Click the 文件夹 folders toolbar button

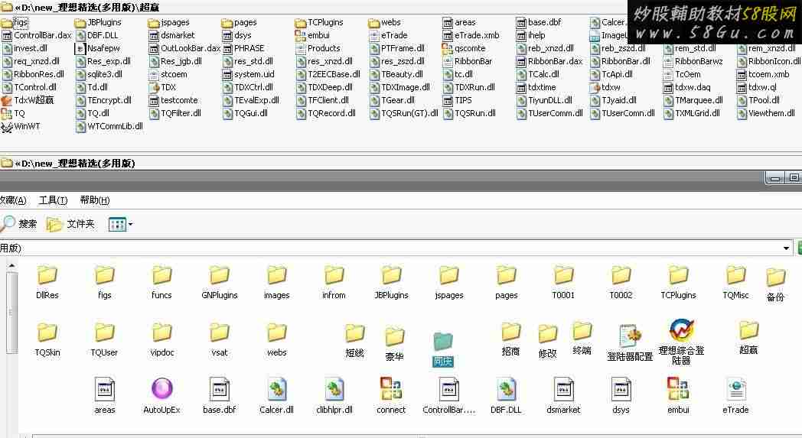tap(70, 224)
